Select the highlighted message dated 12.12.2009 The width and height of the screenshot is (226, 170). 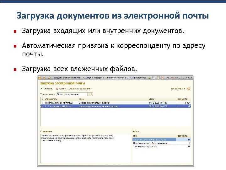(x=116, y=106)
